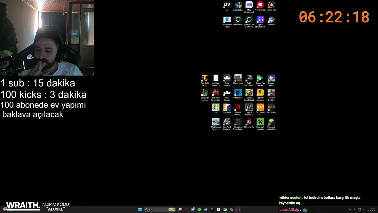This screenshot has height=213, width=378.
Task: Select the Rockstar Games launcher icon
Action: tap(260, 95)
